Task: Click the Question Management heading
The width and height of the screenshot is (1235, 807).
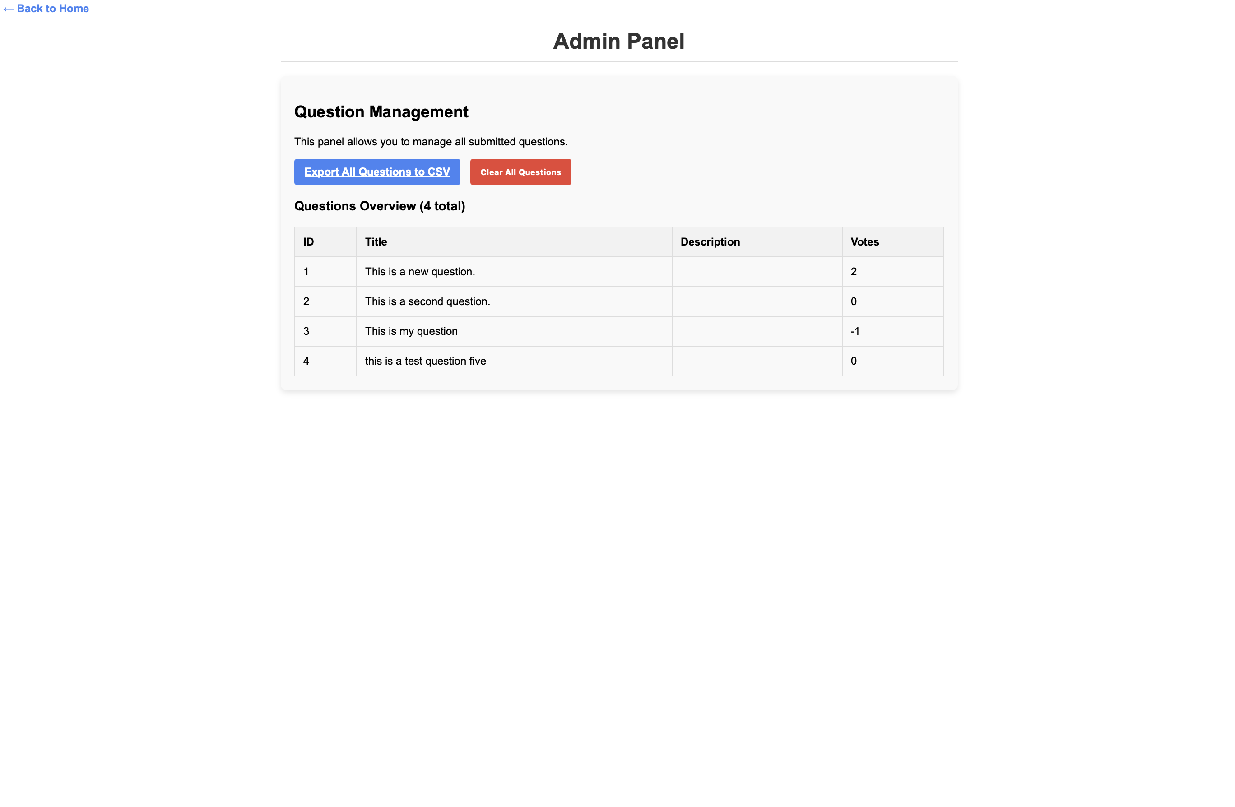Action: point(381,111)
